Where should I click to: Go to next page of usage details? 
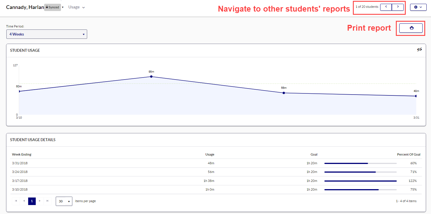point(40,201)
